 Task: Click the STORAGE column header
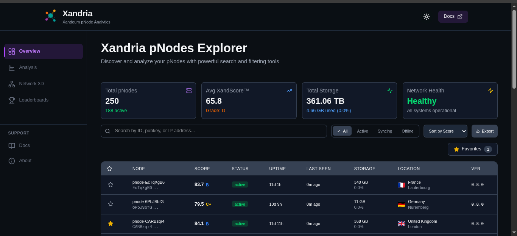pos(365,169)
